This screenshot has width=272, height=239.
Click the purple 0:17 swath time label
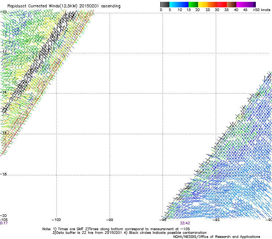tap(4, 223)
